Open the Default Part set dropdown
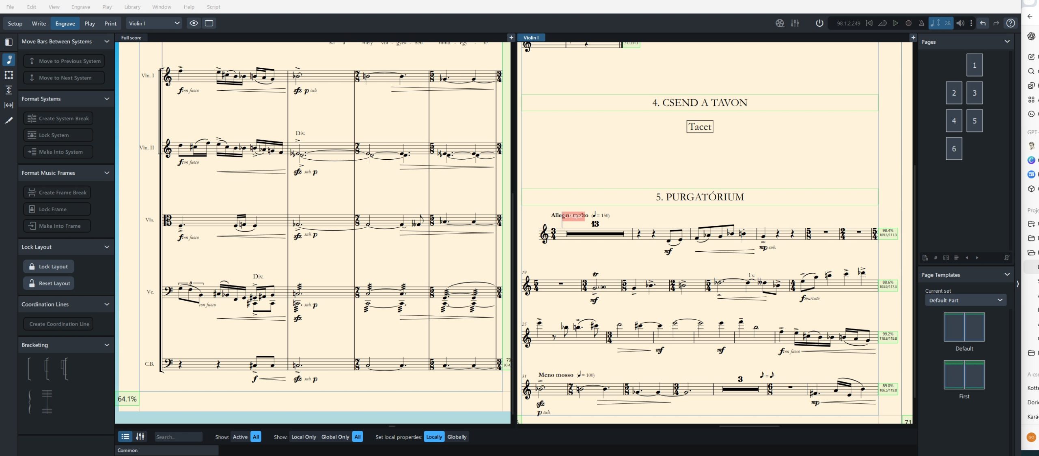 point(965,300)
